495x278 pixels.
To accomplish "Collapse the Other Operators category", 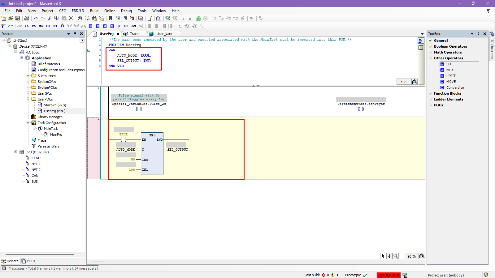I will point(430,58).
